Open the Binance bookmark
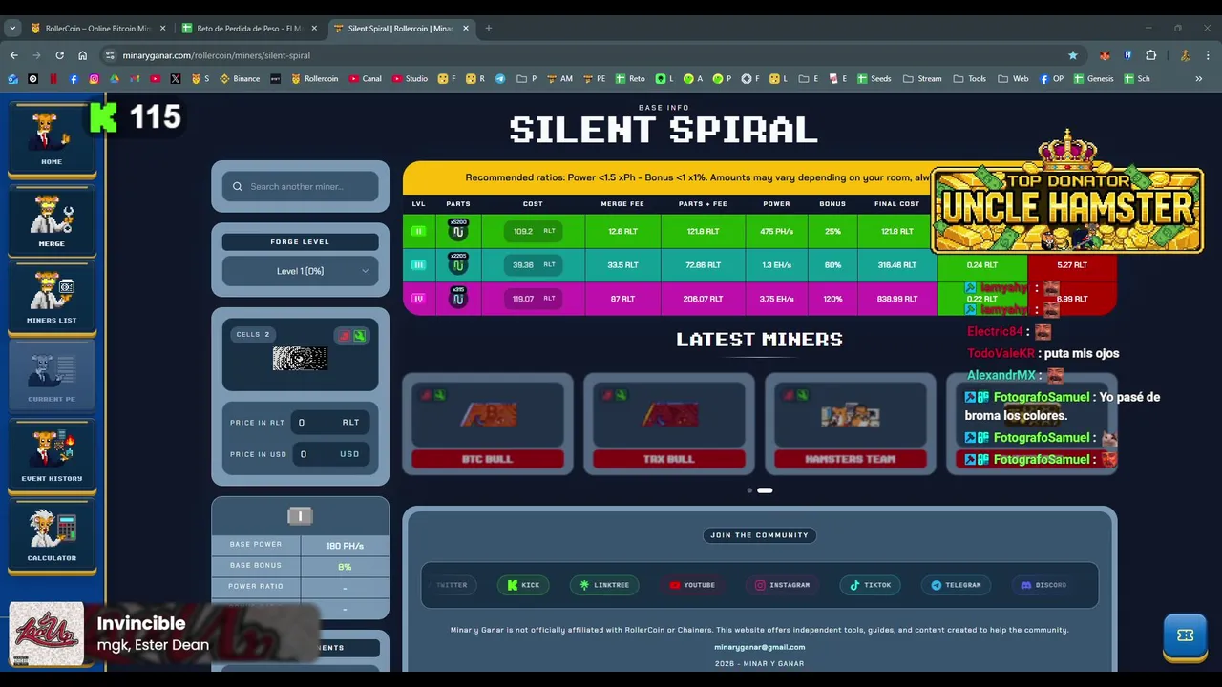 (240, 79)
